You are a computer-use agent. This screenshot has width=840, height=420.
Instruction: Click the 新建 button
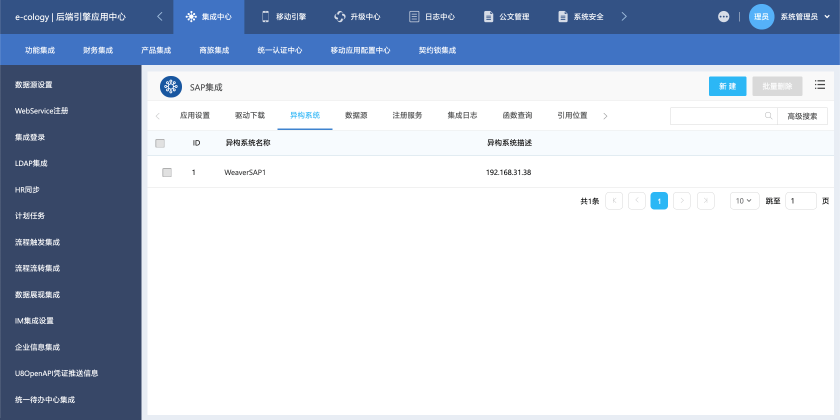(x=727, y=86)
